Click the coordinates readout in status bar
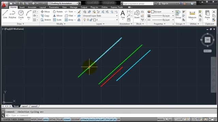The height and width of the screenshot is (122, 218). pos(14,120)
